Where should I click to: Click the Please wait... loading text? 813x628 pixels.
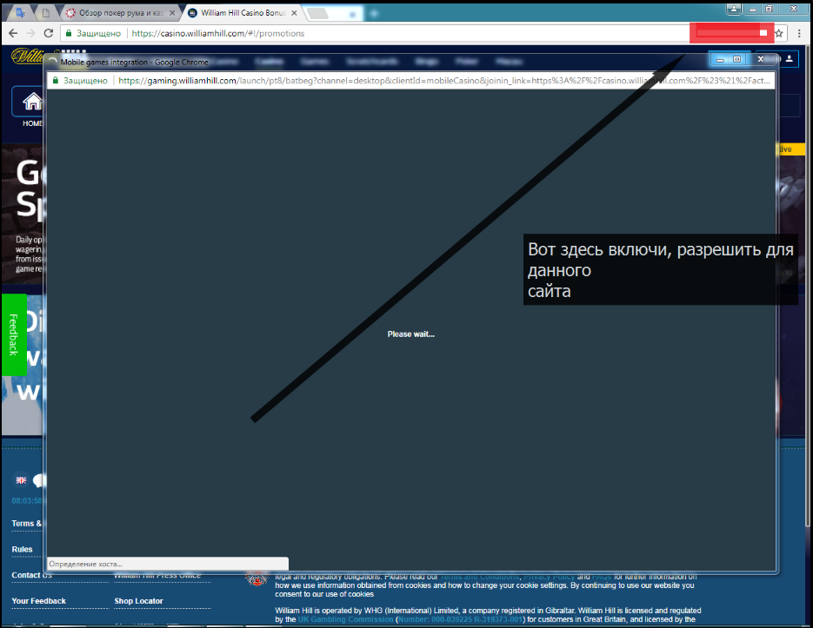pos(411,334)
